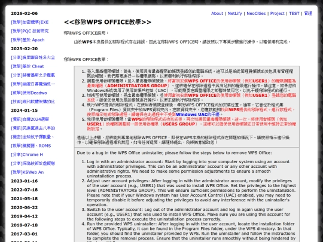The height and width of the screenshot is (242, 323).
Task: Expand the 2018-07-18 date group
Action: pos(25,225)
